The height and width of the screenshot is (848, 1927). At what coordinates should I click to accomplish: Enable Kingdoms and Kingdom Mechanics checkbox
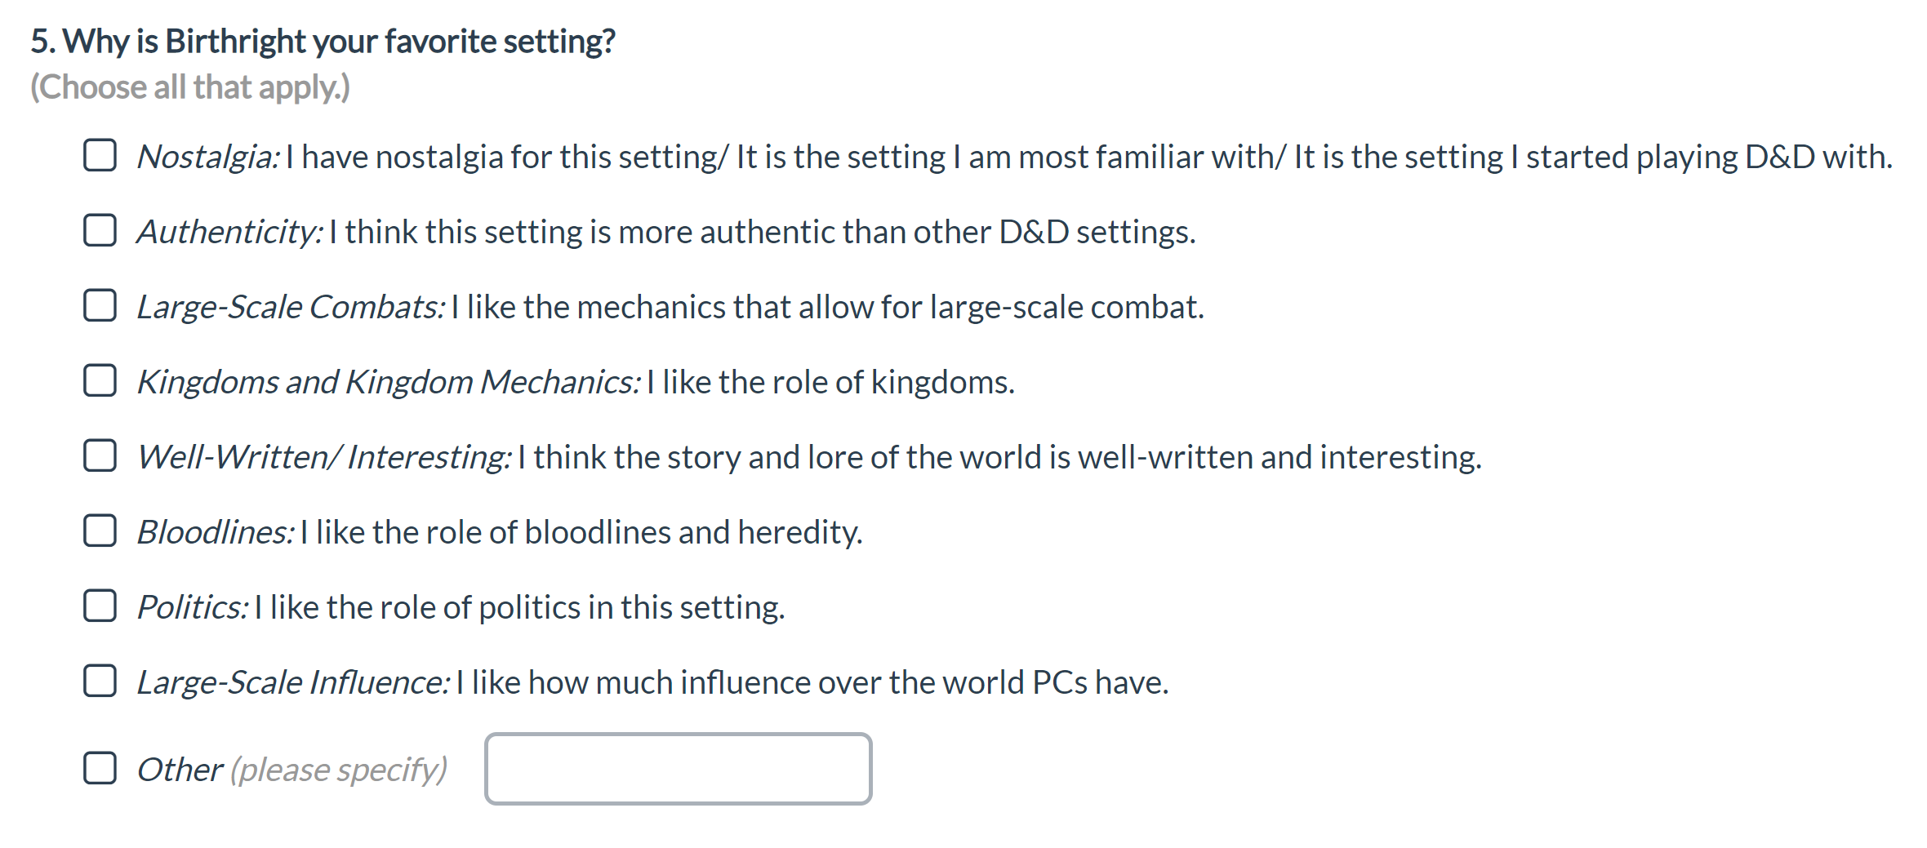pos(100,380)
